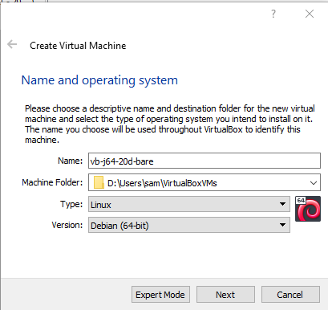The width and height of the screenshot is (328, 310).
Task: Click into the Name field containing vb-j64-20d-bare
Action: tap(204, 161)
